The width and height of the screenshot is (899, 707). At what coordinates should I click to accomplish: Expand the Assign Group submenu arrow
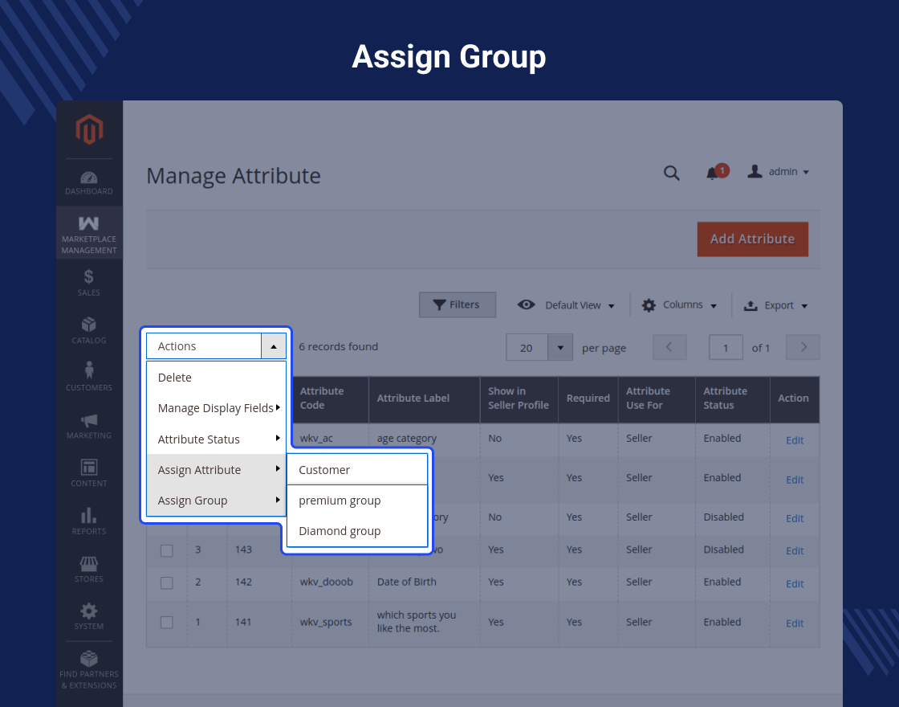point(278,500)
